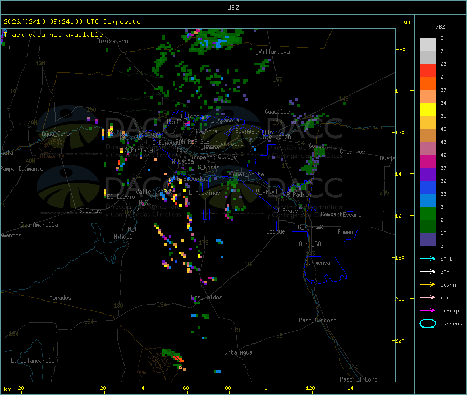This screenshot has width=467, height=395.
Task: Click the 'G_Campos' map label
Action: coord(352,152)
